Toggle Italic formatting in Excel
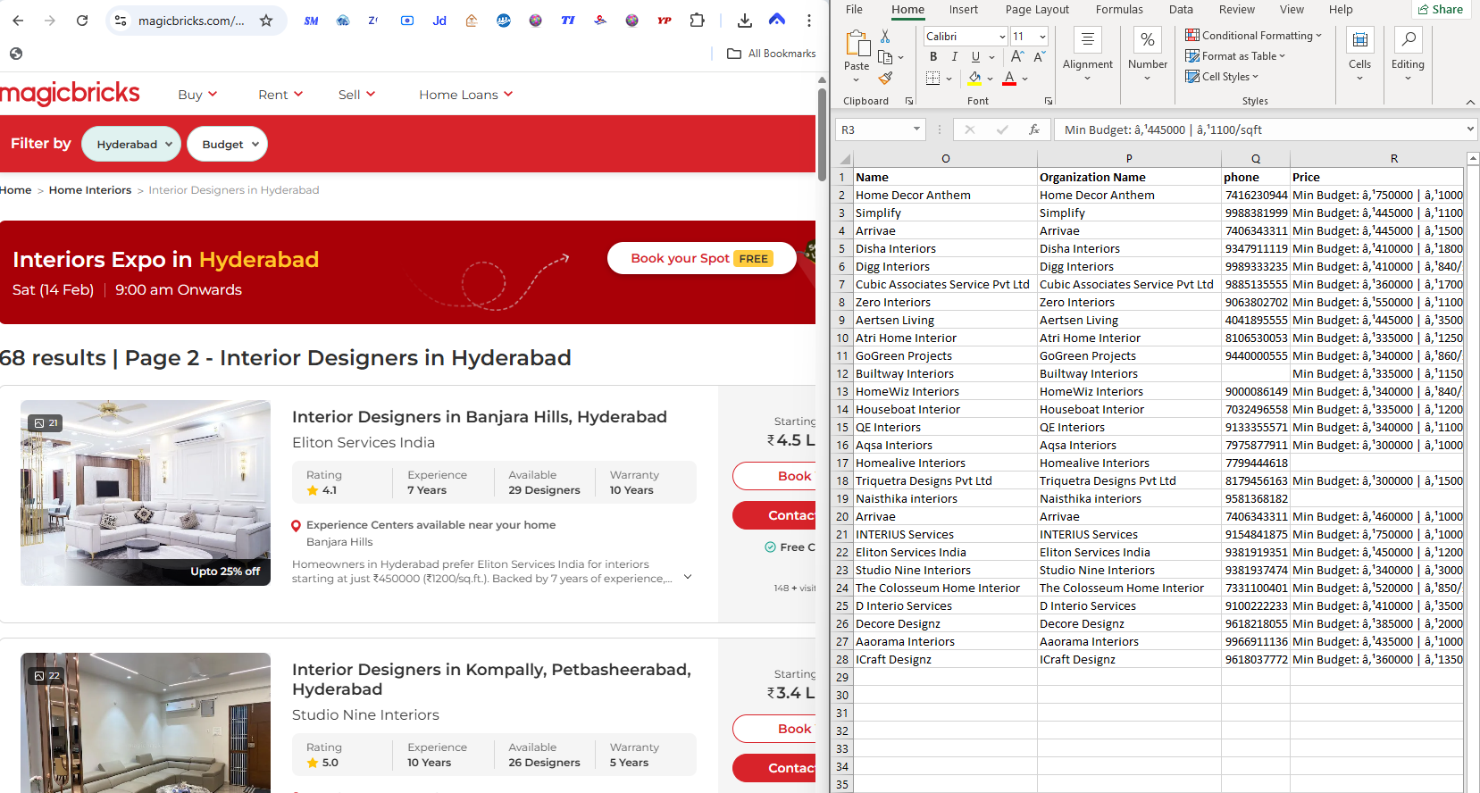The width and height of the screenshot is (1480, 793). [954, 56]
